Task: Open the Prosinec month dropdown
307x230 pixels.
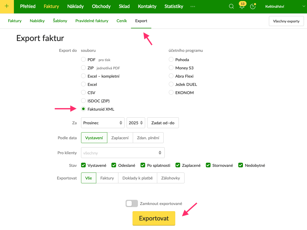Action: [103, 123]
